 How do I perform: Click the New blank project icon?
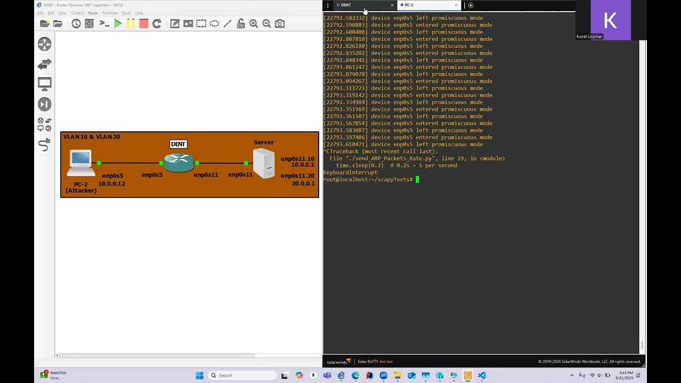[x=45, y=23]
